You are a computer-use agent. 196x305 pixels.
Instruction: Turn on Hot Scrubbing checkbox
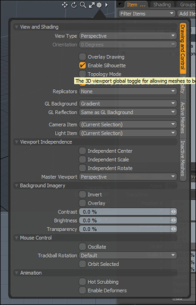(x=82, y=282)
